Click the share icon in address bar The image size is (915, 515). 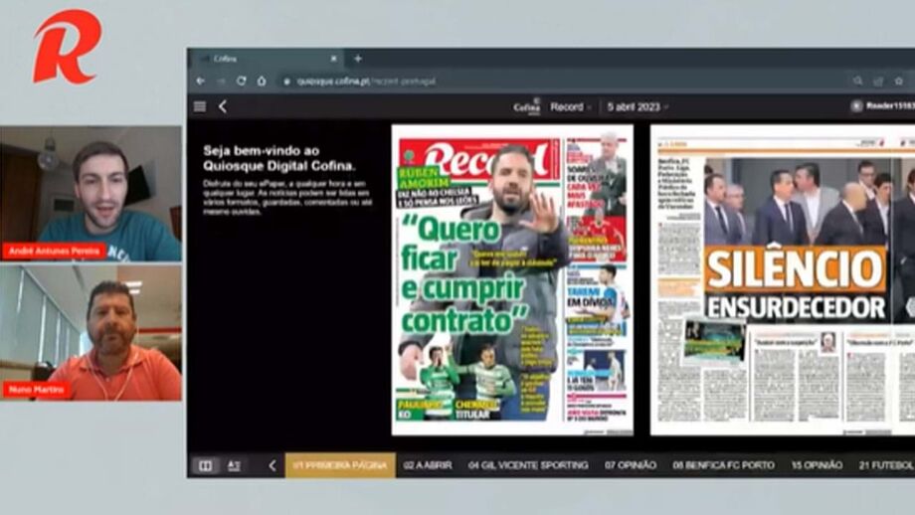coord(877,82)
